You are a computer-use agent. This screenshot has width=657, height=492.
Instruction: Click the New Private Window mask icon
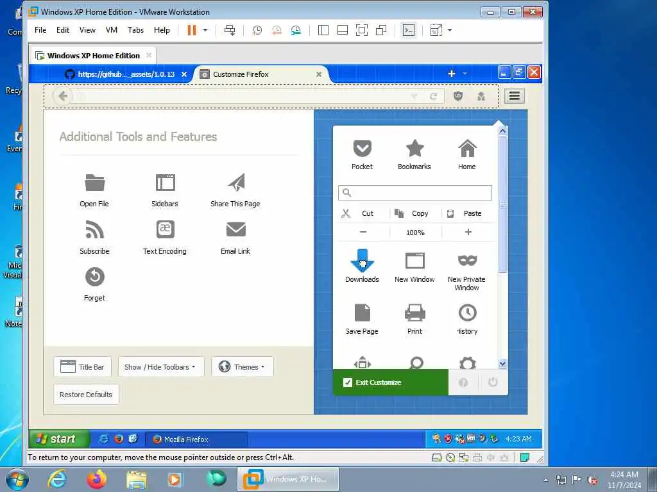tap(467, 260)
